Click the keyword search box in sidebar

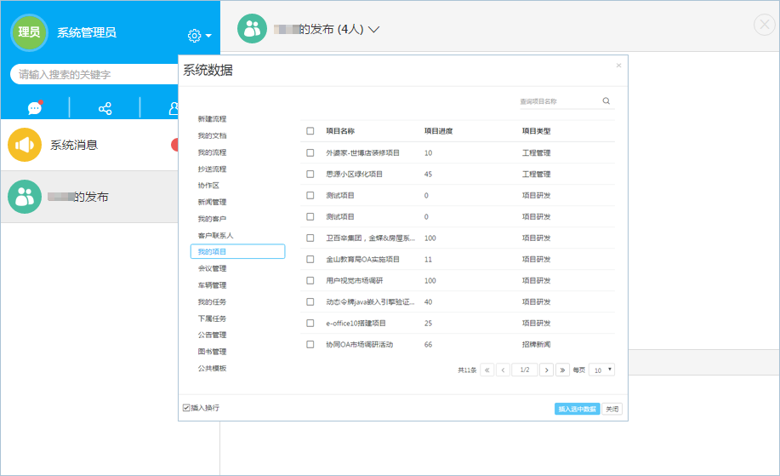[94, 74]
